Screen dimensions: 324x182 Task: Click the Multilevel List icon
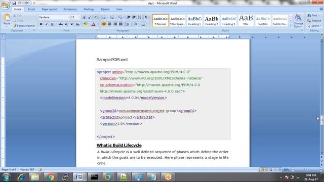[120, 17]
